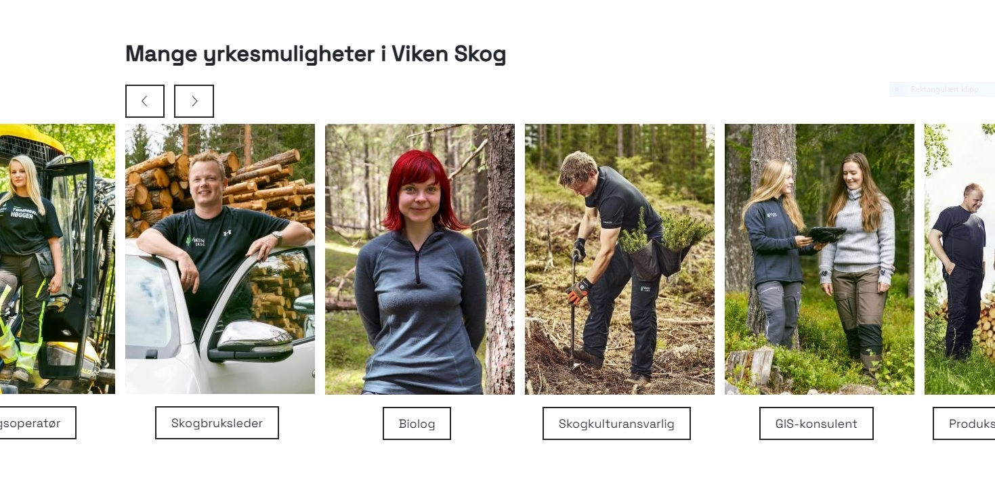Open photo of two women with tablet
The width and height of the screenshot is (995, 482).
tap(820, 259)
